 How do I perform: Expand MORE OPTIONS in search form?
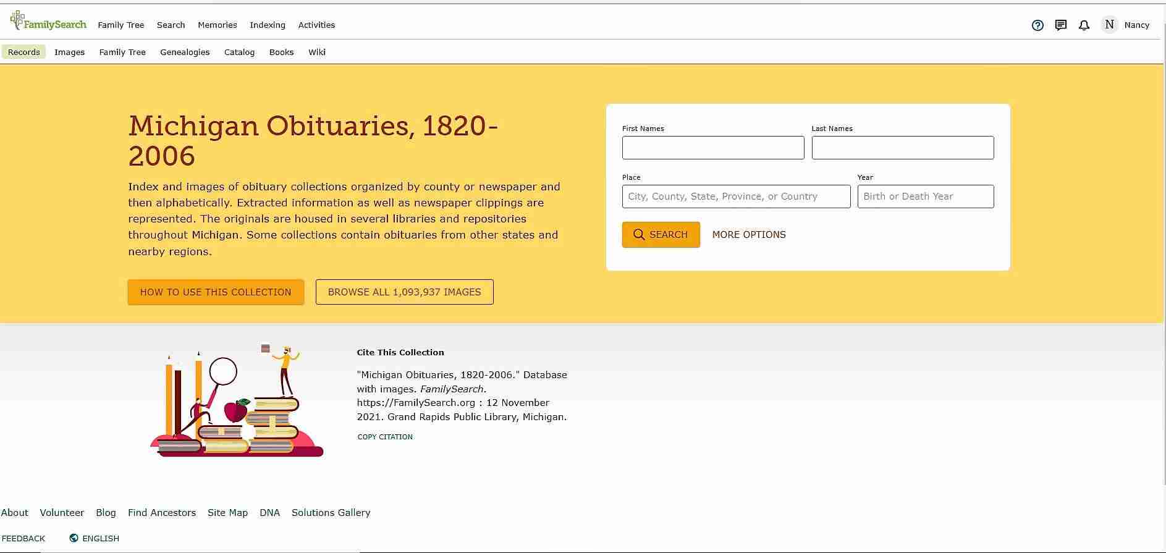pos(748,235)
